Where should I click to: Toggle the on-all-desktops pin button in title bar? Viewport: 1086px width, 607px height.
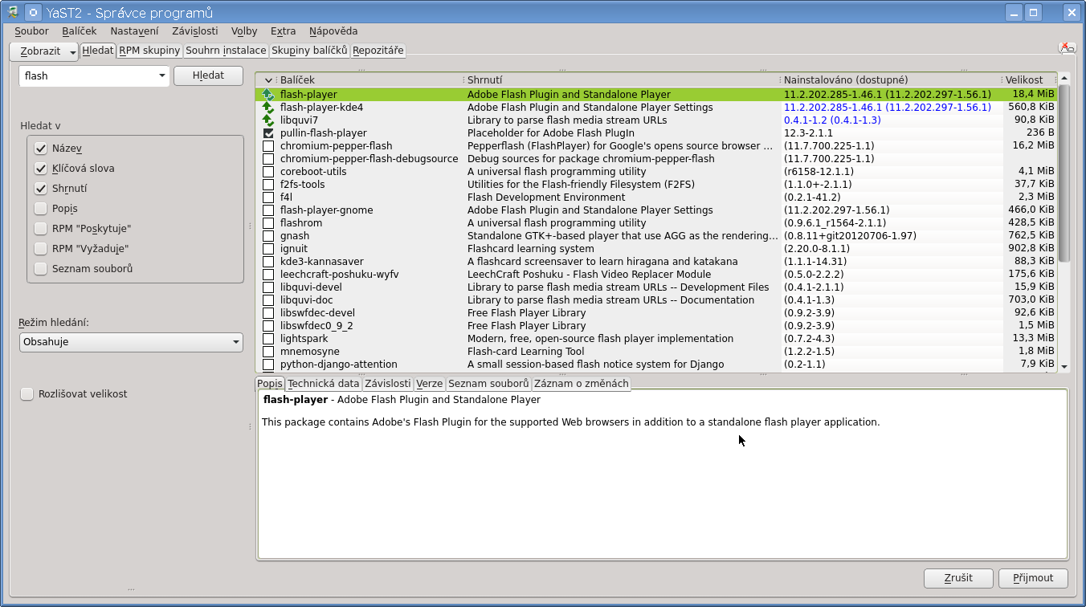pos(34,12)
